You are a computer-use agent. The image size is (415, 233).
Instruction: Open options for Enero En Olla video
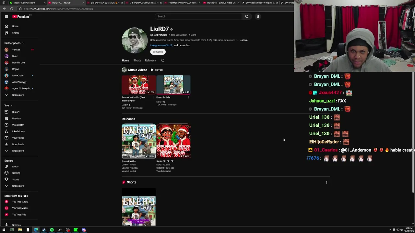pos(188,97)
